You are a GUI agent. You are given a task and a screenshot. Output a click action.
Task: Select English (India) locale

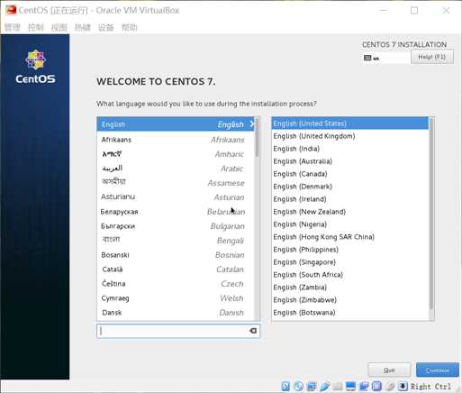point(350,149)
